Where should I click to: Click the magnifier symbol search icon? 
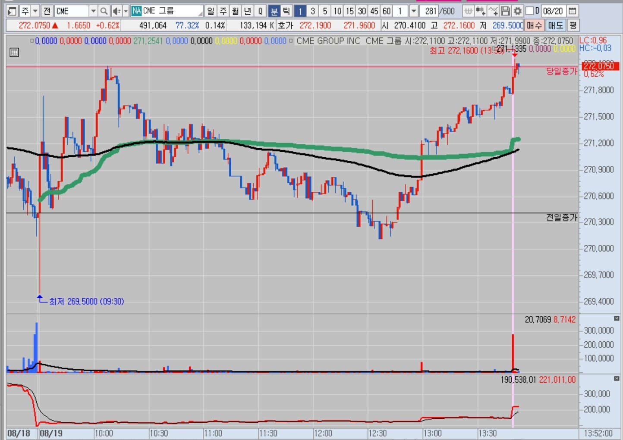(104, 11)
